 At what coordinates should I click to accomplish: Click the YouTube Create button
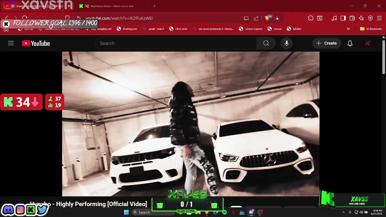coord(327,43)
